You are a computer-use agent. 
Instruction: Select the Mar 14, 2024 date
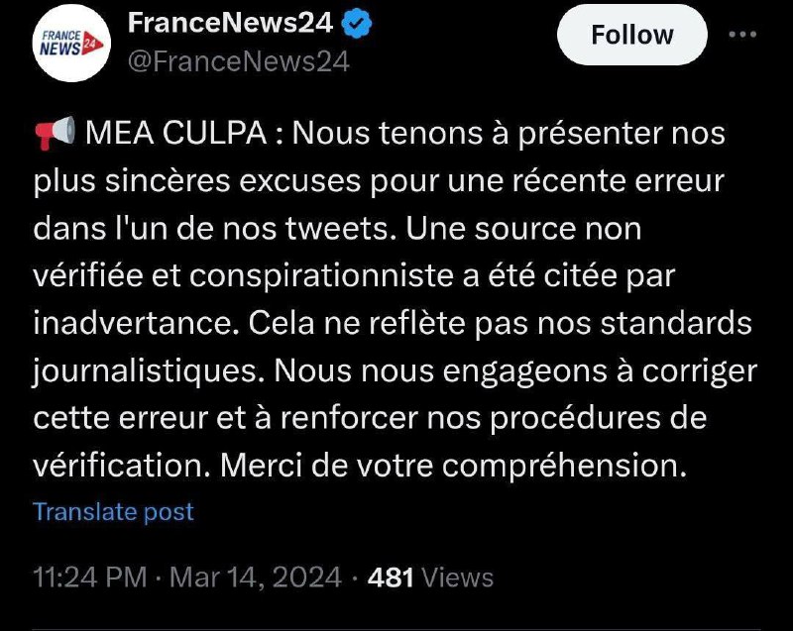pyautogui.click(x=255, y=577)
